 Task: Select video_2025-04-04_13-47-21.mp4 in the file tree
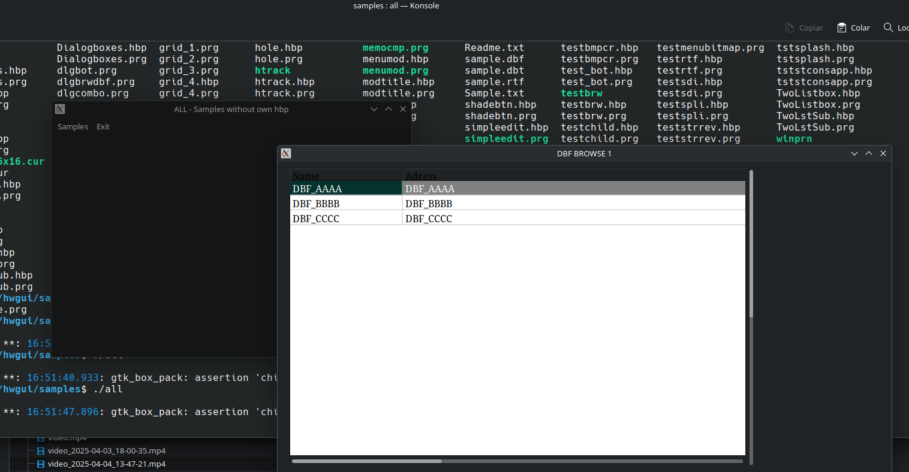click(x=107, y=464)
